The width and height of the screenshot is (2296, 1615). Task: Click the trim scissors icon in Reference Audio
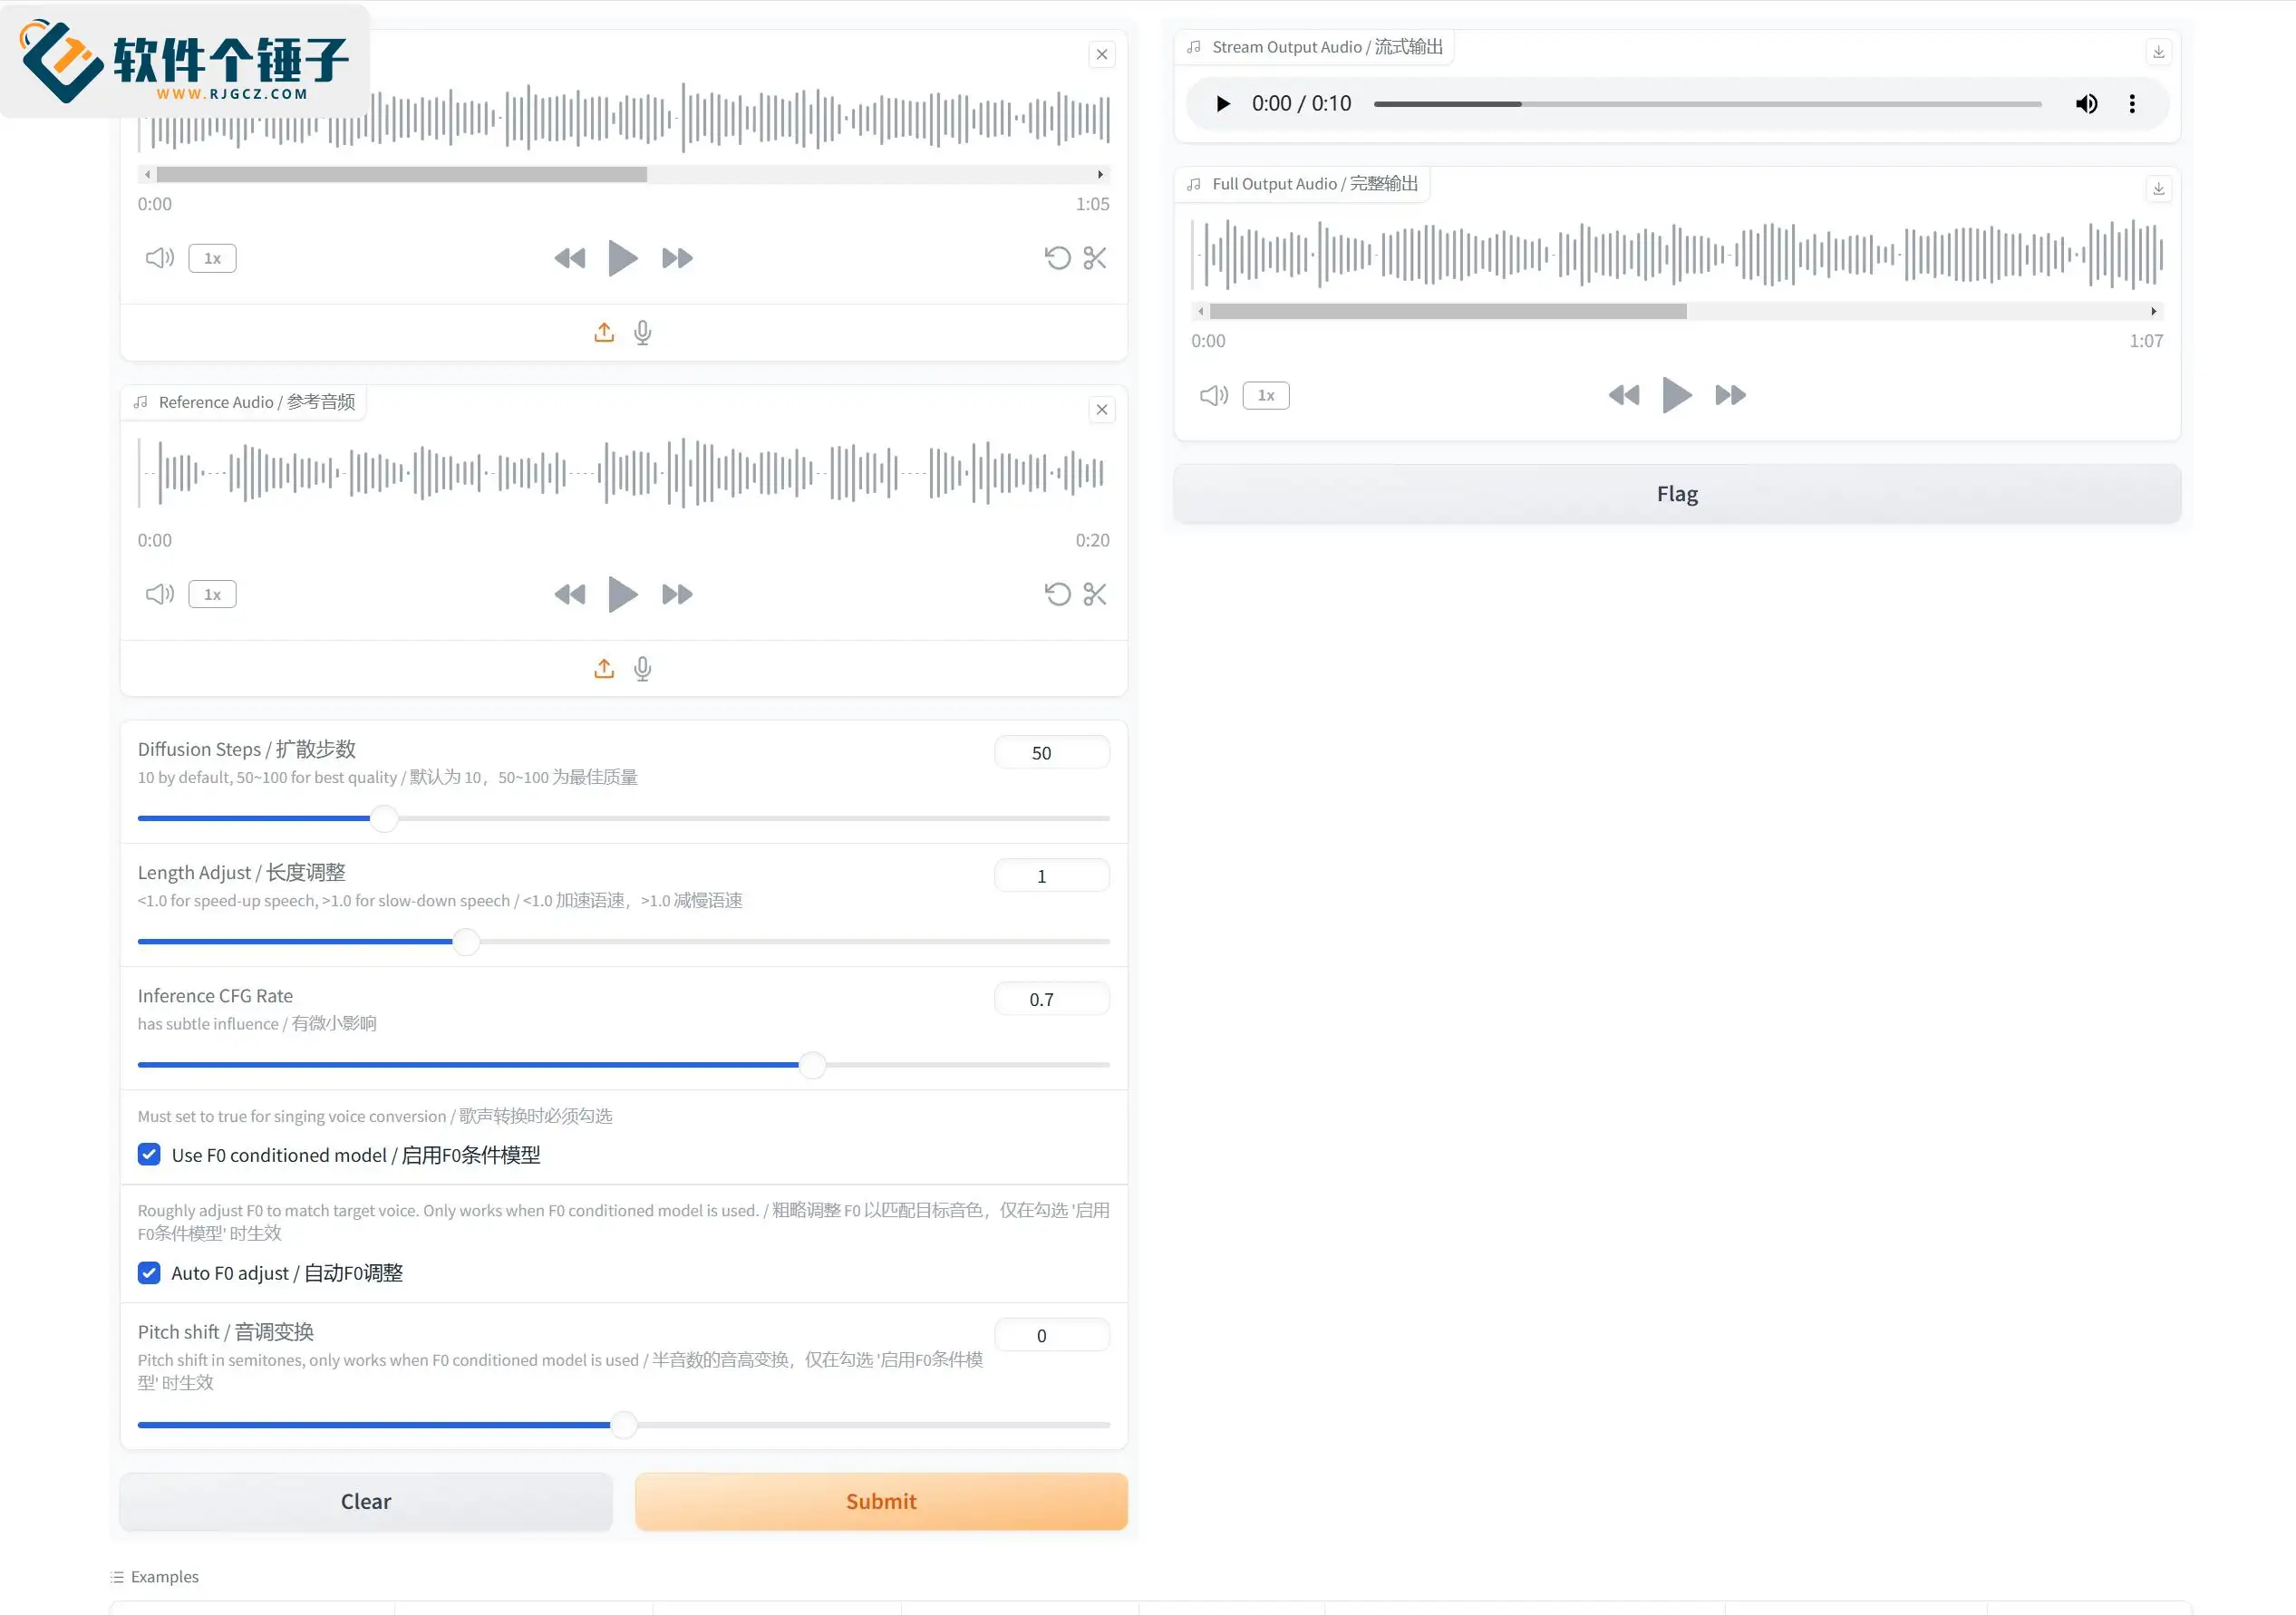1094,594
